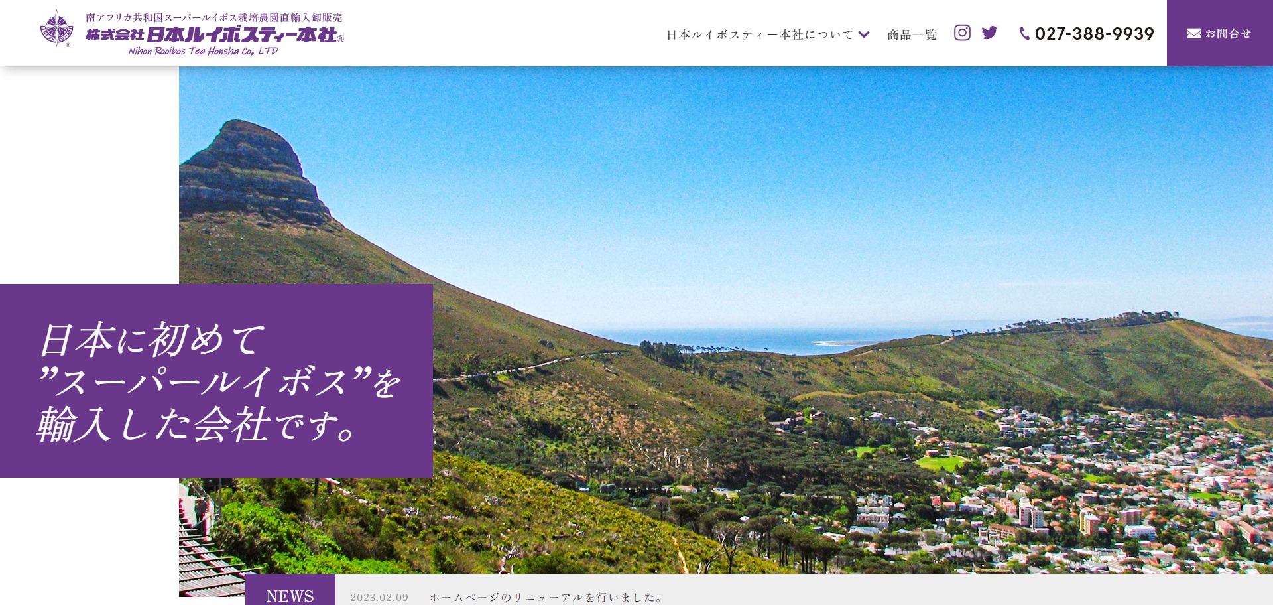Go to the 商品一覧 page
This screenshot has height=605, width=1273.
pyautogui.click(x=912, y=34)
